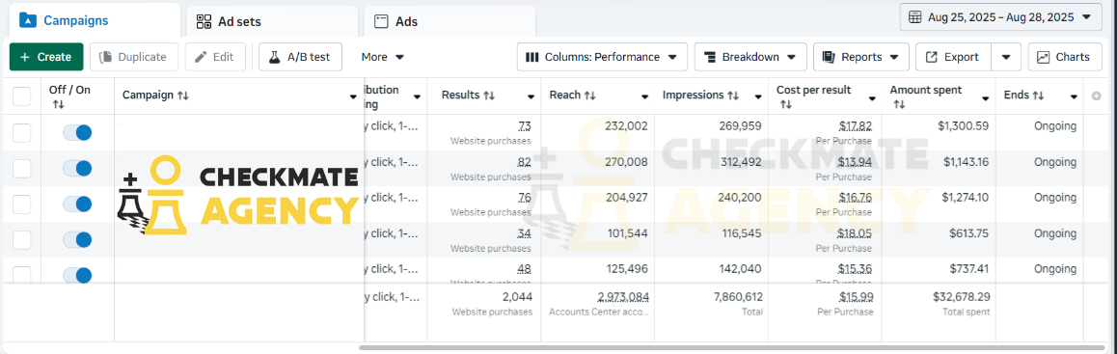Sort by Reach column arrows

[589, 95]
